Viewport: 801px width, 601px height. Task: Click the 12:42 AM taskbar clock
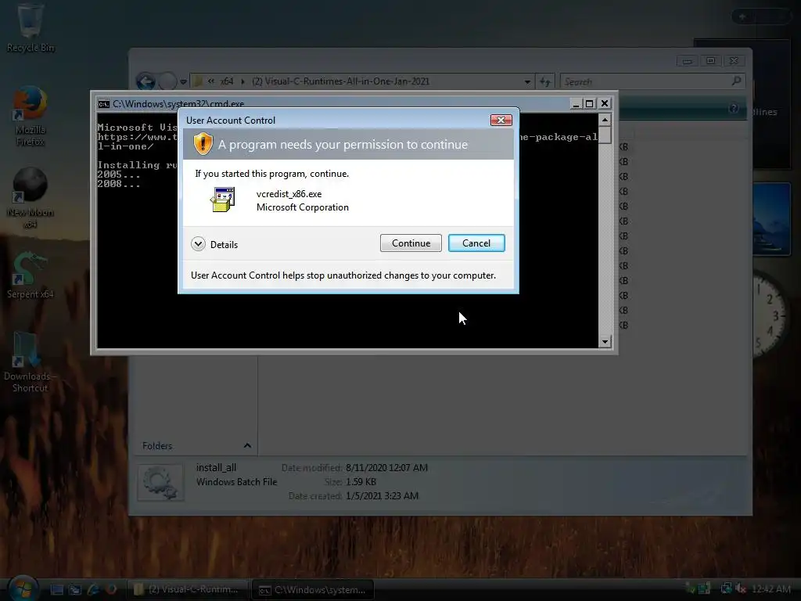pos(771,589)
